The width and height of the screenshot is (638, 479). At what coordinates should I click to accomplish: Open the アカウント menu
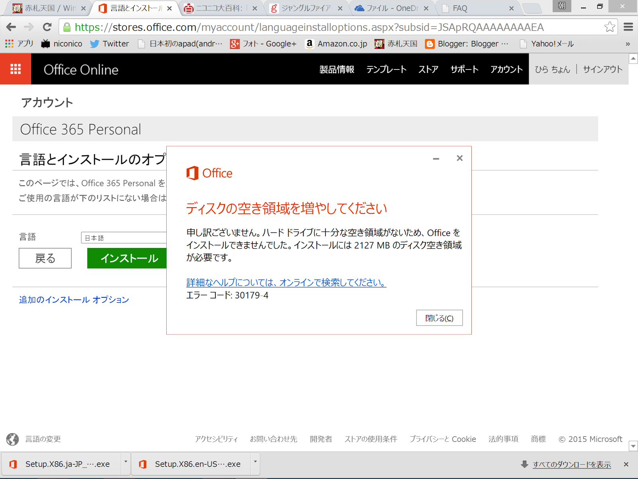click(506, 69)
